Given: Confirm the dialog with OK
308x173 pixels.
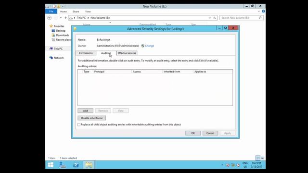Looking at the screenshot, I should [193, 133].
